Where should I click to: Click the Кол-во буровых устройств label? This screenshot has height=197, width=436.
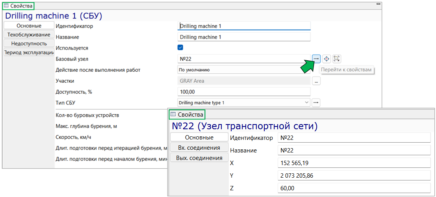(x=87, y=115)
